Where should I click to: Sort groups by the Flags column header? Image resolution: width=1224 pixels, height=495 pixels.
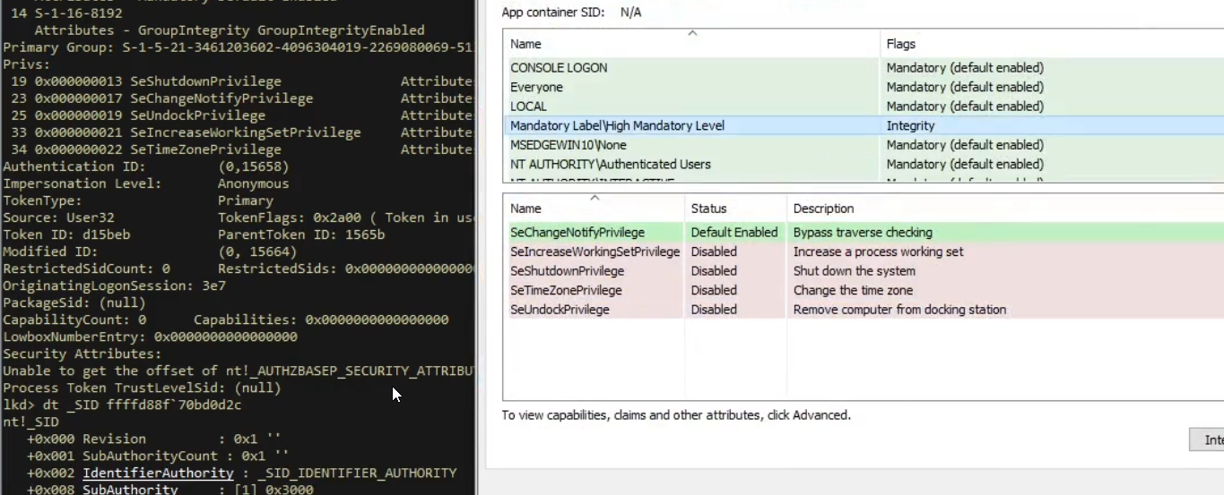[x=1052, y=44]
